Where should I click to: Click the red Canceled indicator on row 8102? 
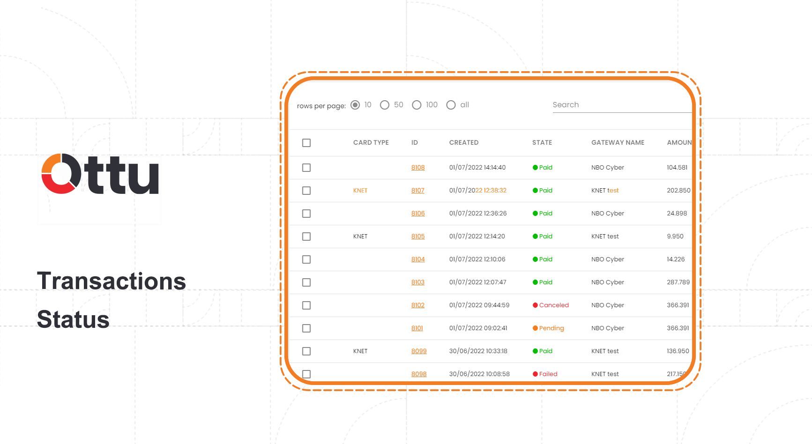coord(536,305)
